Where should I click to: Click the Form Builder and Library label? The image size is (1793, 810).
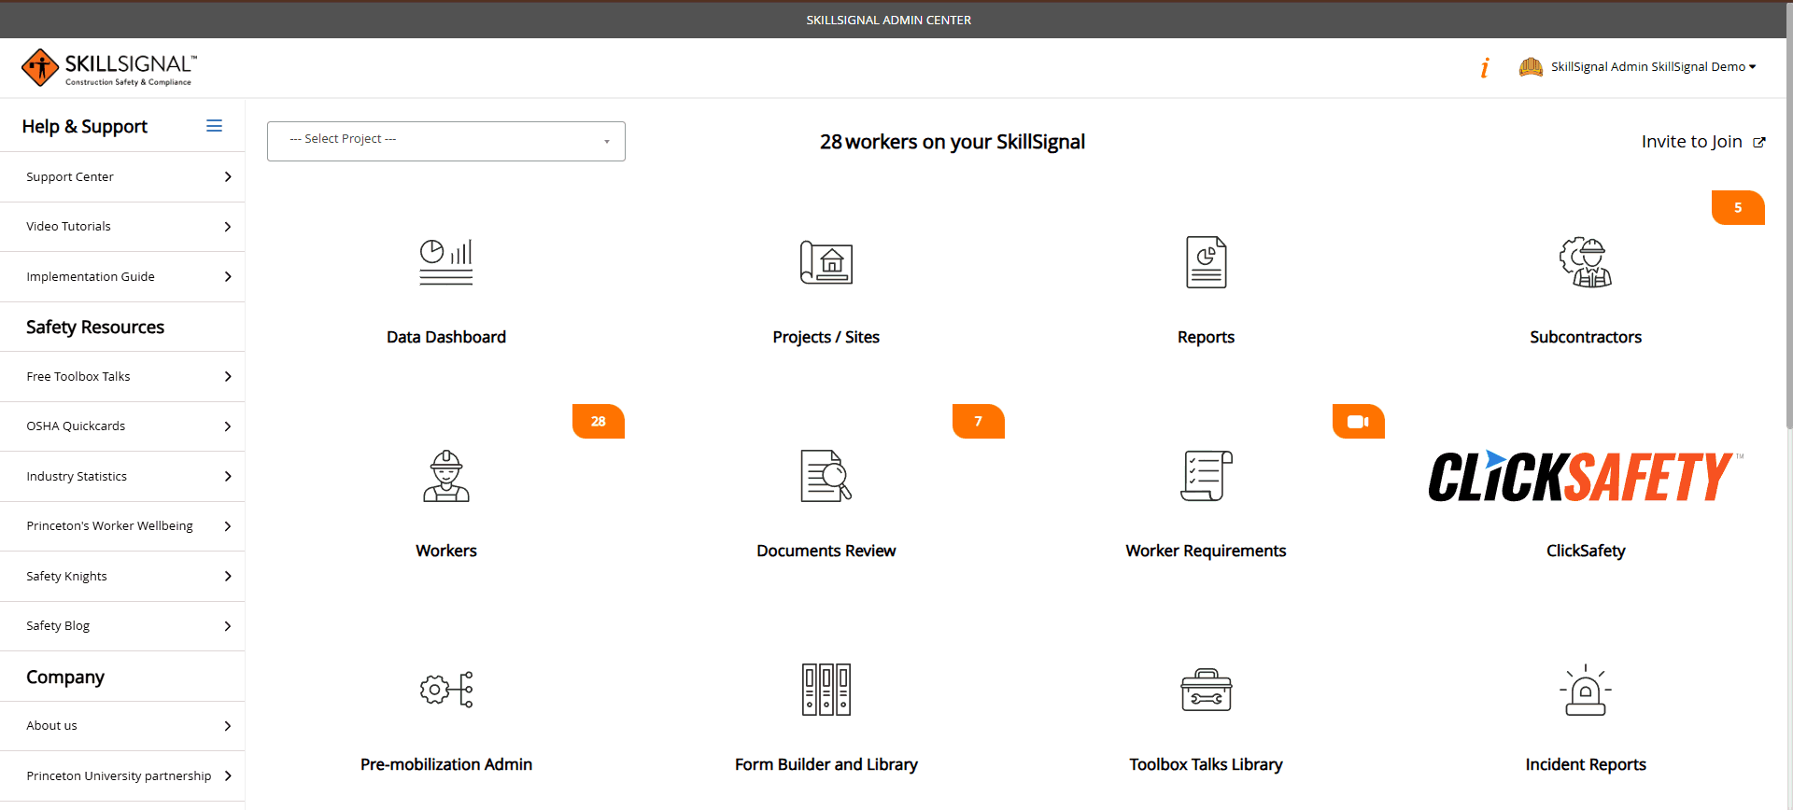(x=826, y=765)
